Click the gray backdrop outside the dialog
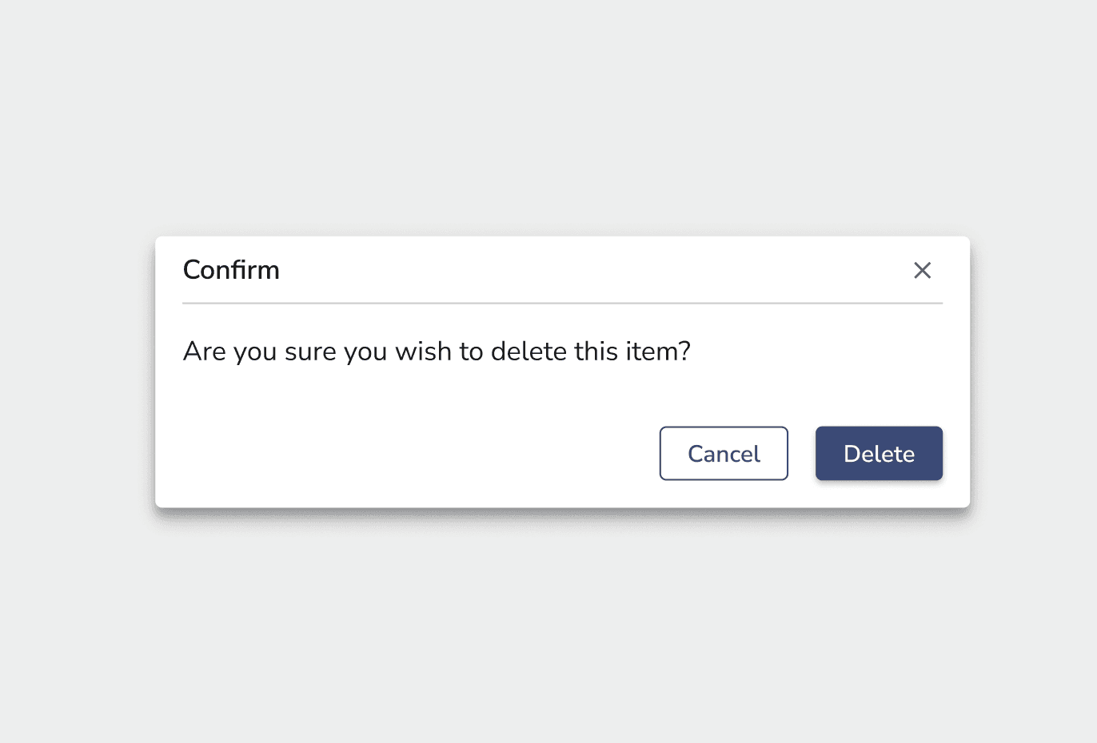This screenshot has height=743, width=1097. 548,639
